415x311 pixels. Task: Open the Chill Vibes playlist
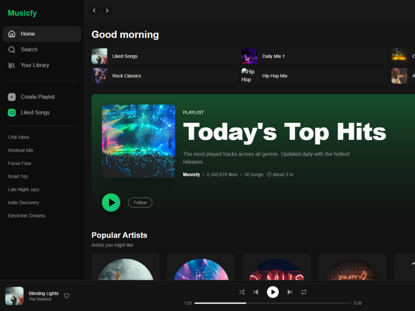point(19,137)
